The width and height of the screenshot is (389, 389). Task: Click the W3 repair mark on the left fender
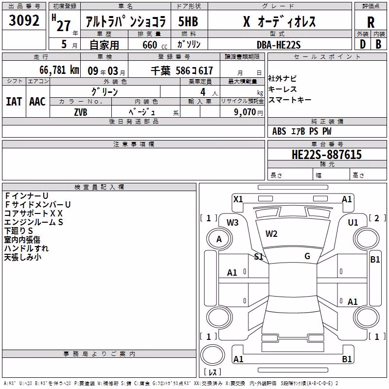[x=232, y=223]
